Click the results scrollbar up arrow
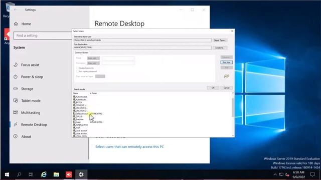This screenshot has height=180, width=321. (x=233, y=93)
